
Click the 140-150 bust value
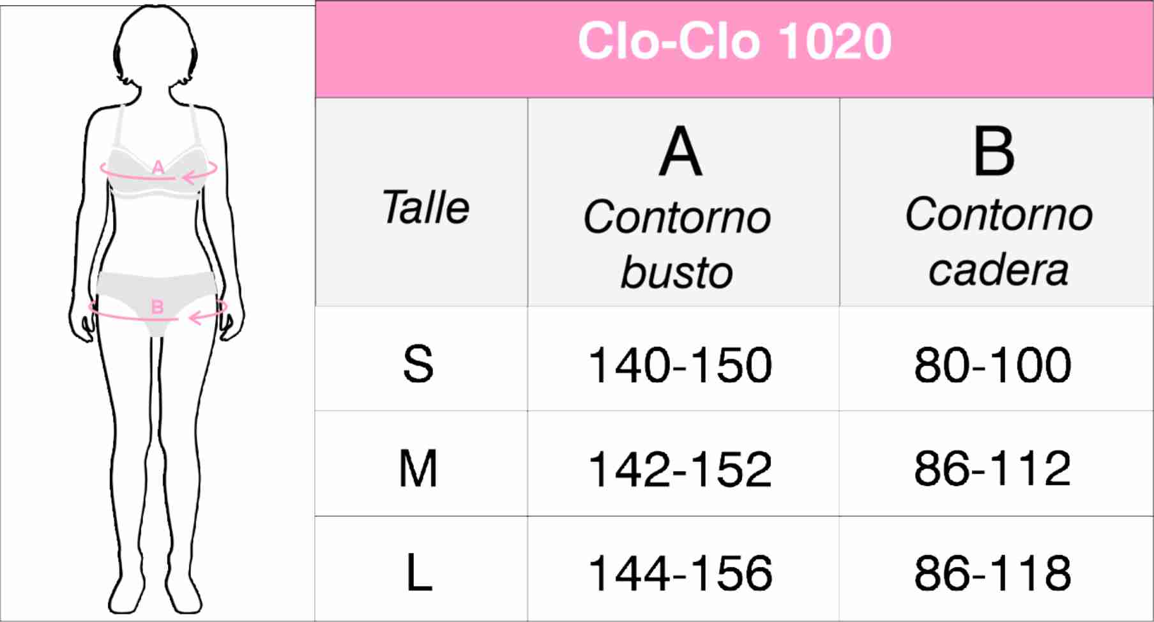(680, 365)
